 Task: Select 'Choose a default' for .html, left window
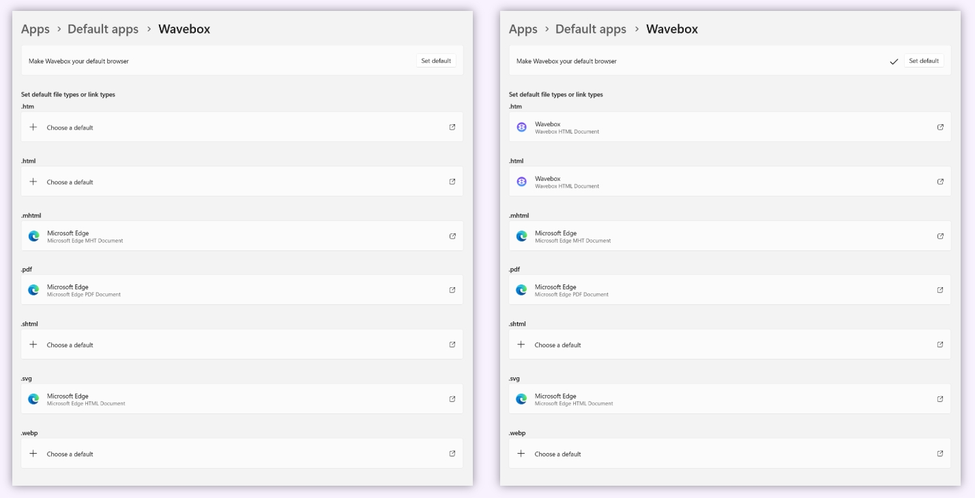click(x=70, y=182)
